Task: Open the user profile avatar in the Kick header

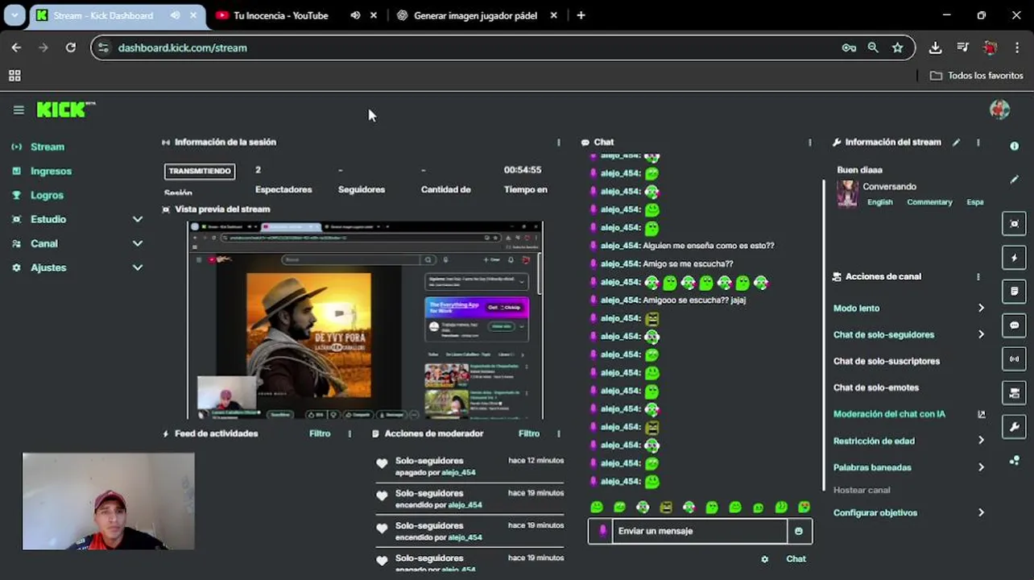Action: [999, 110]
